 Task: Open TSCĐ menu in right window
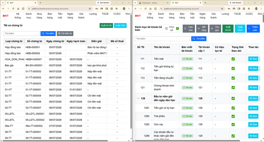[237, 14]
